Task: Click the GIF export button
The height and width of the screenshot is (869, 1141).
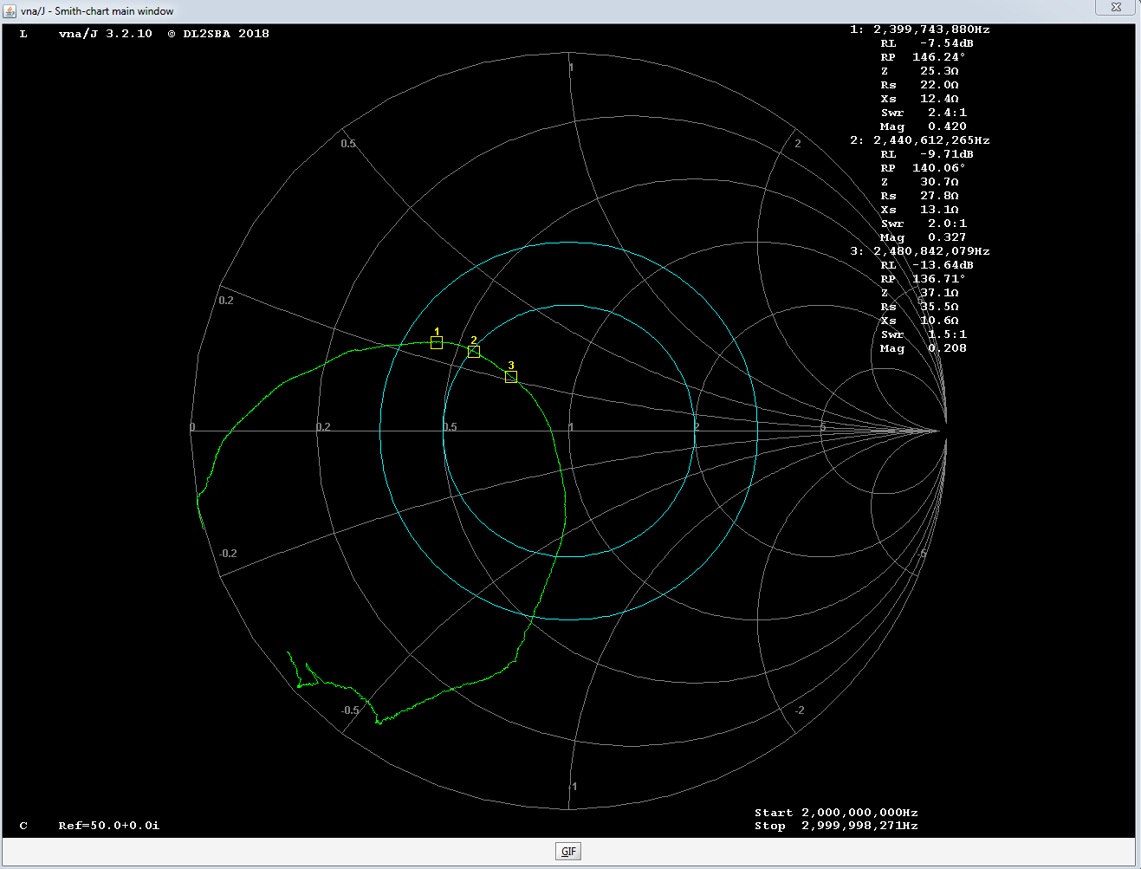Action: (x=568, y=851)
